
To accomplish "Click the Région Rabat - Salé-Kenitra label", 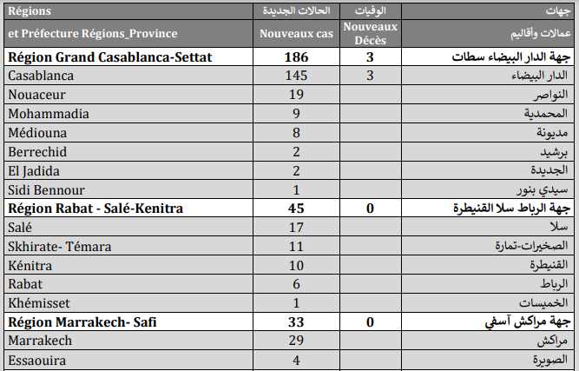I will point(108,208).
